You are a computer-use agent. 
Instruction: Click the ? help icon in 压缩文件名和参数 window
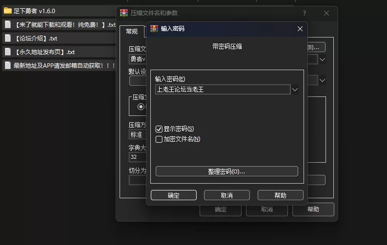(305, 13)
